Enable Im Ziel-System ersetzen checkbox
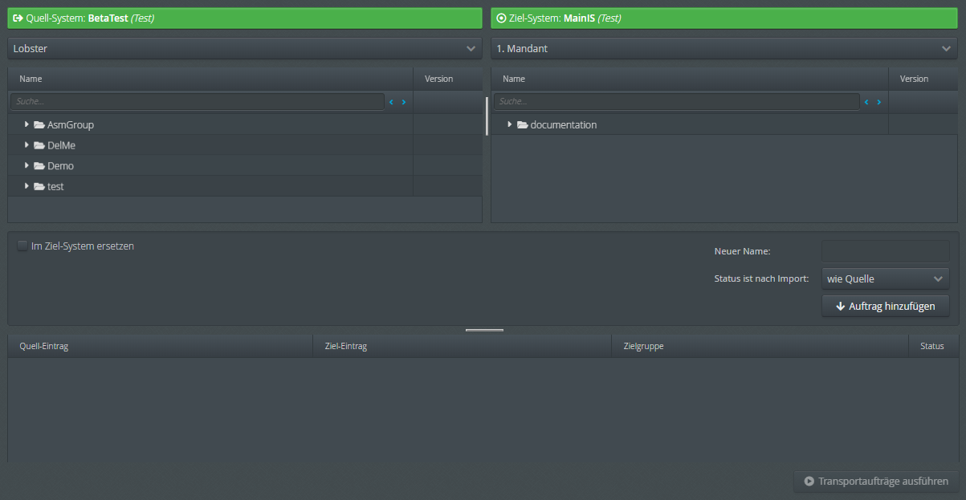Image resolution: width=966 pixels, height=500 pixels. coord(22,246)
